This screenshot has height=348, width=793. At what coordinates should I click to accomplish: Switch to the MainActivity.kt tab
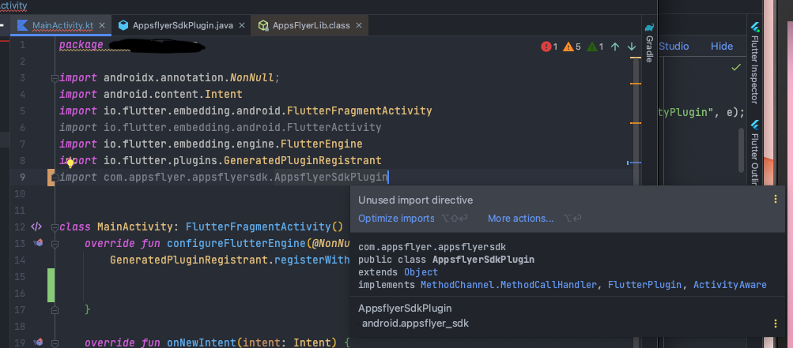pyautogui.click(x=60, y=25)
